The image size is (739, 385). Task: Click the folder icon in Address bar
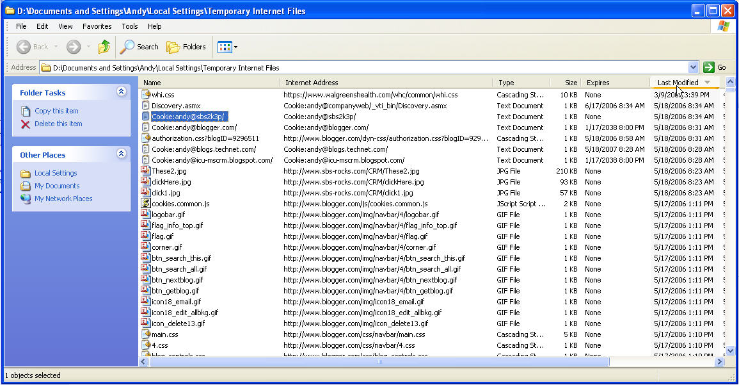(45, 67)
